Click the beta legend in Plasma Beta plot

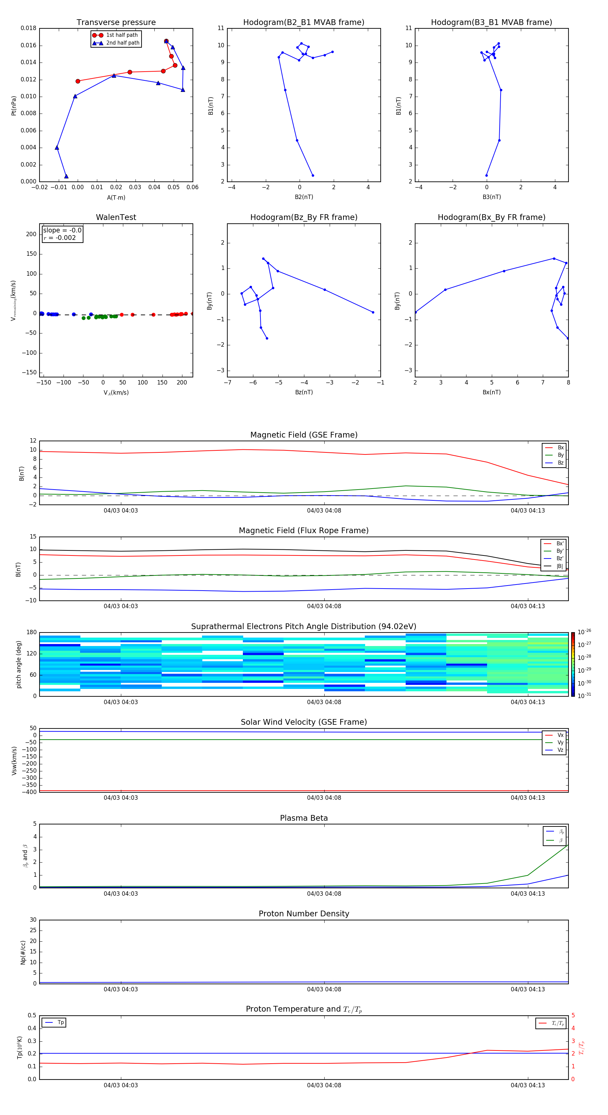click(554, 836)
